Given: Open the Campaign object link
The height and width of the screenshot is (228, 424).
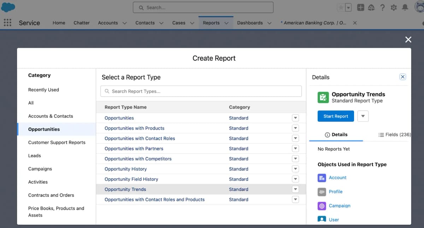Looking at the screenshot, I should click(x=340, y=206).
